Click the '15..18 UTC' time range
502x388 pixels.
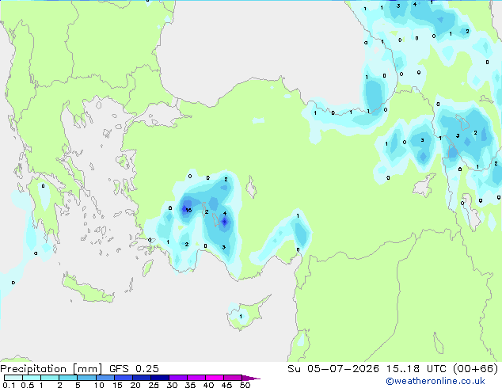tap(416, 368)
